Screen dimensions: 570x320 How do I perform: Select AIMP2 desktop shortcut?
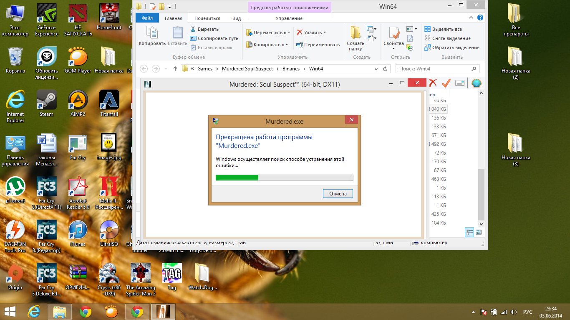point(78,103)
